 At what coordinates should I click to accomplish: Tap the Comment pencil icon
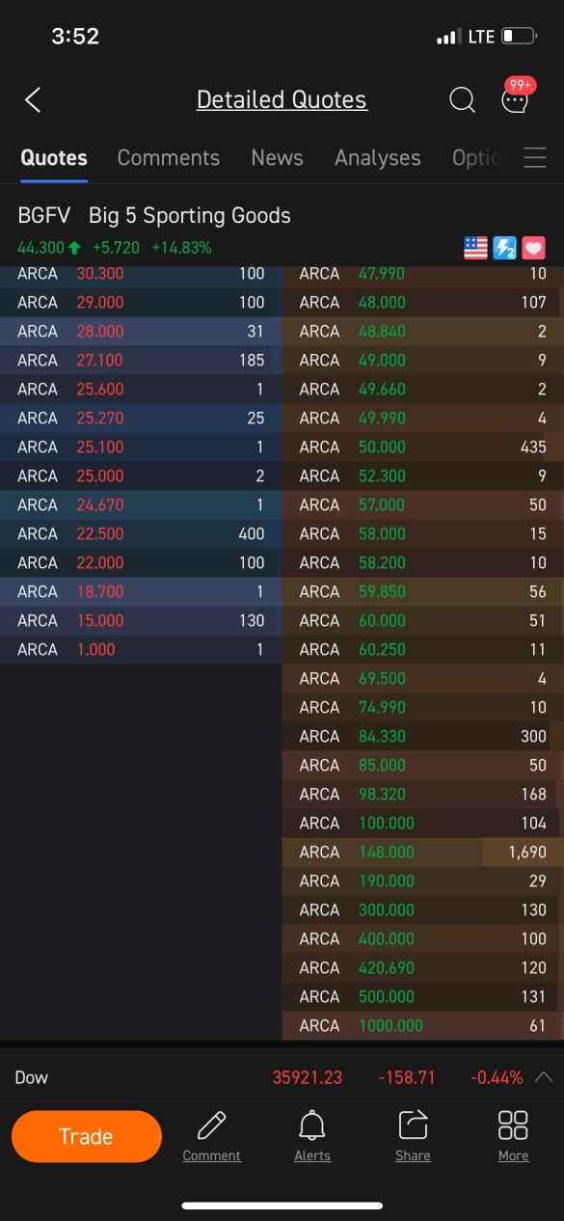click(x=211, y=1126)
